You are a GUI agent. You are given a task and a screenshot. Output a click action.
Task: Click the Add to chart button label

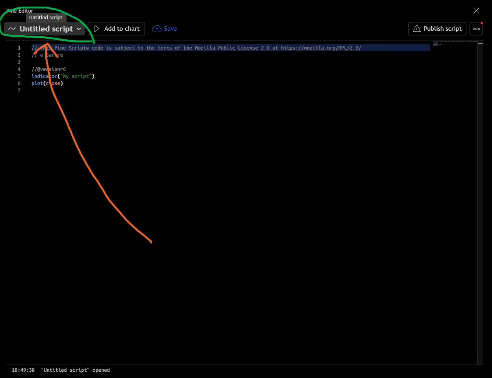pyautogui.click(x=122, y=29)
